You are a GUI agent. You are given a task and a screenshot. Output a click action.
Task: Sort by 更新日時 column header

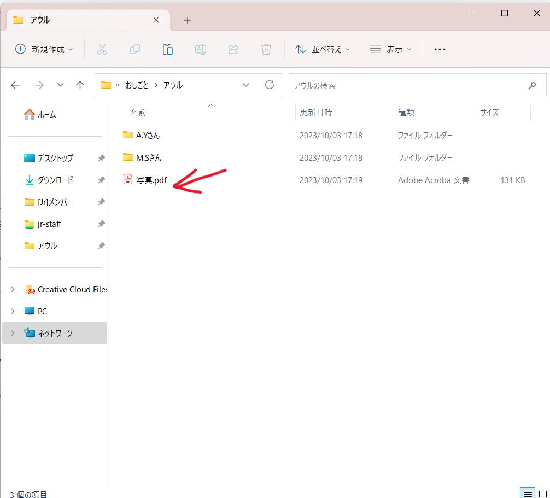coord(316,113)
